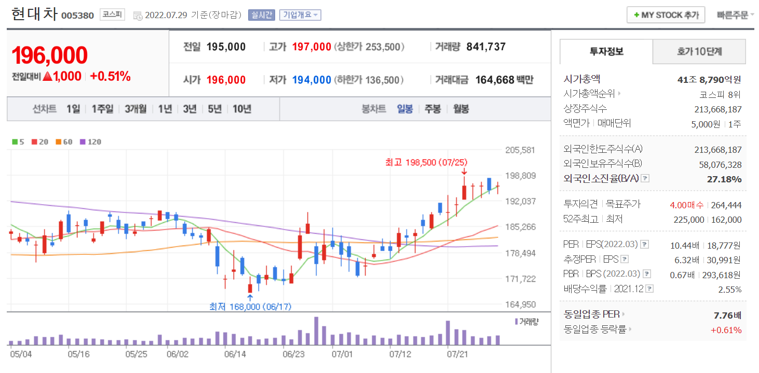Show the 일봉 daily candle chart
Viewport: 759px width, 373px height.
pyautogui.click(x=405, y=109)
